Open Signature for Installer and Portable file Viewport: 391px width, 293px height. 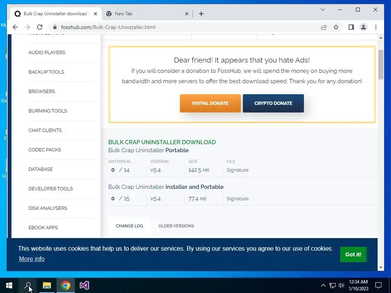238,198
